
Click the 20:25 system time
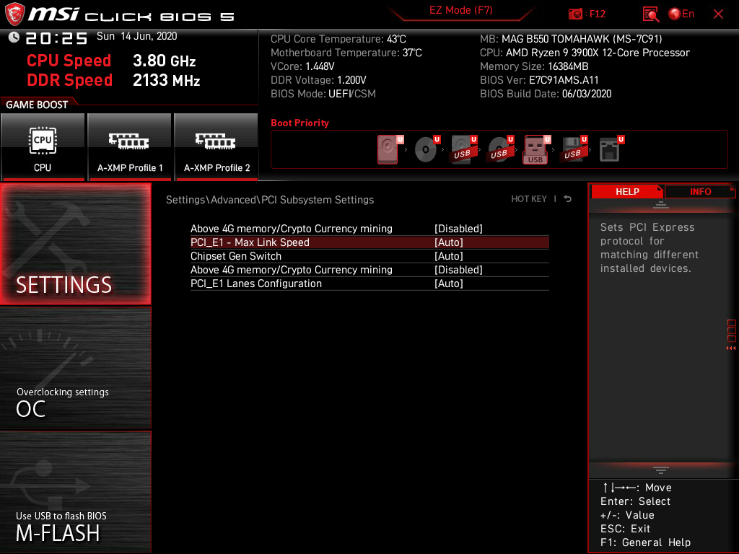coord(56,38)
